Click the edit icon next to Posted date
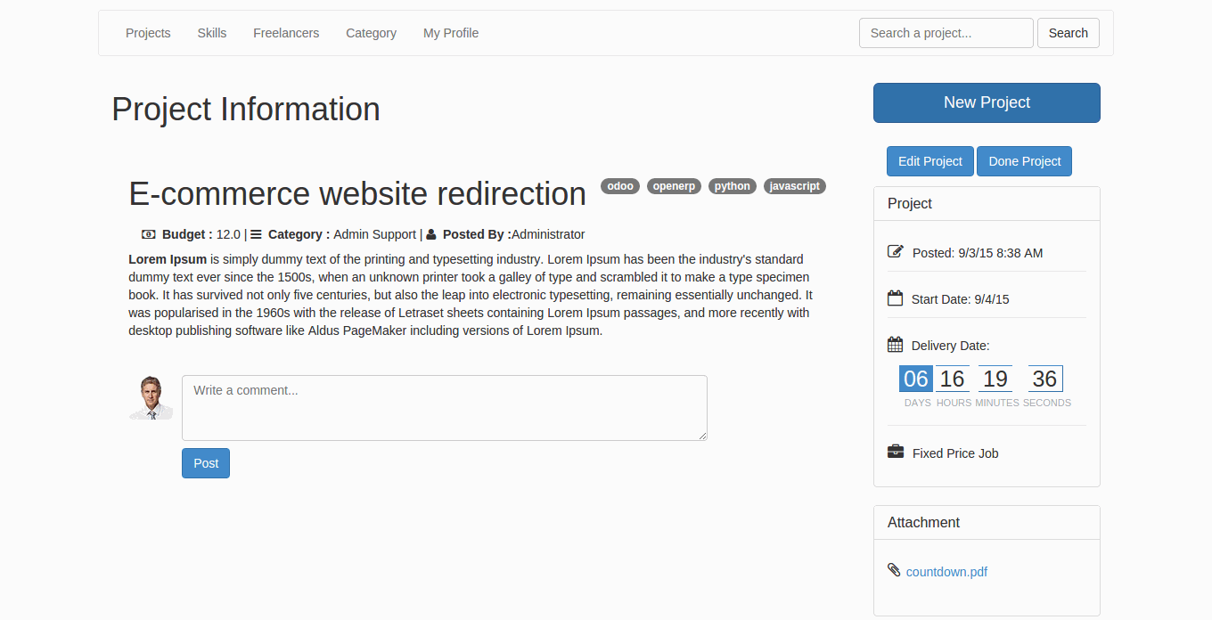The image size is (1212, 620). (x=896, y=251)
